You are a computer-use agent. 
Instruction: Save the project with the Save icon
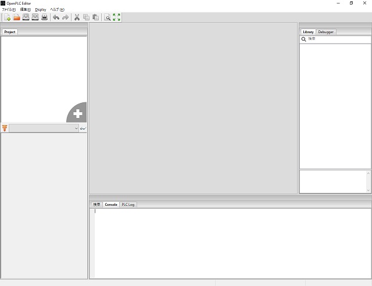coord(26,17)
